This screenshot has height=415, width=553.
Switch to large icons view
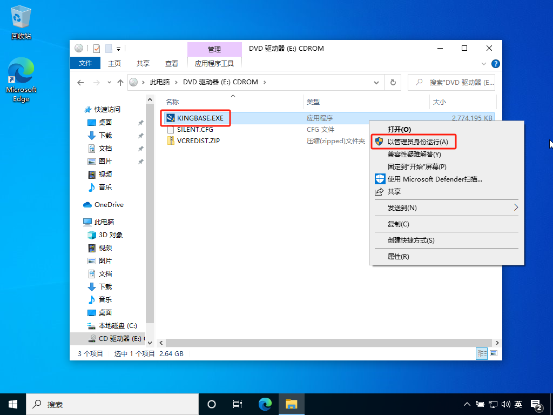493,353
